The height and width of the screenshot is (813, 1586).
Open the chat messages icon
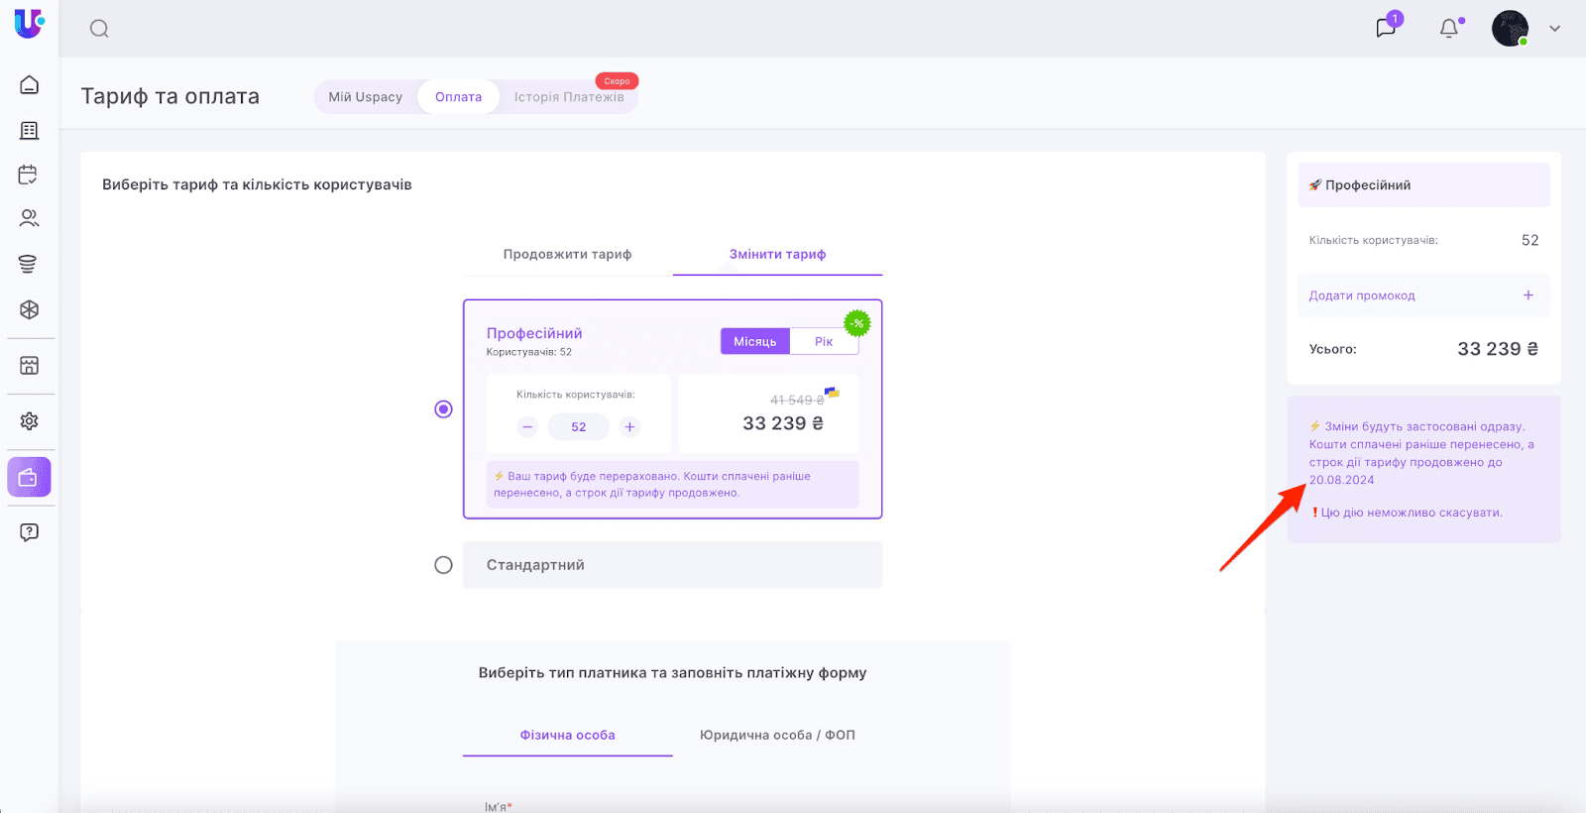1386,28
